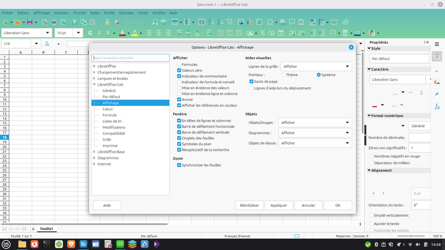
Task: Toggle bold G formatting icon
Action: click(x=90, y=33)
